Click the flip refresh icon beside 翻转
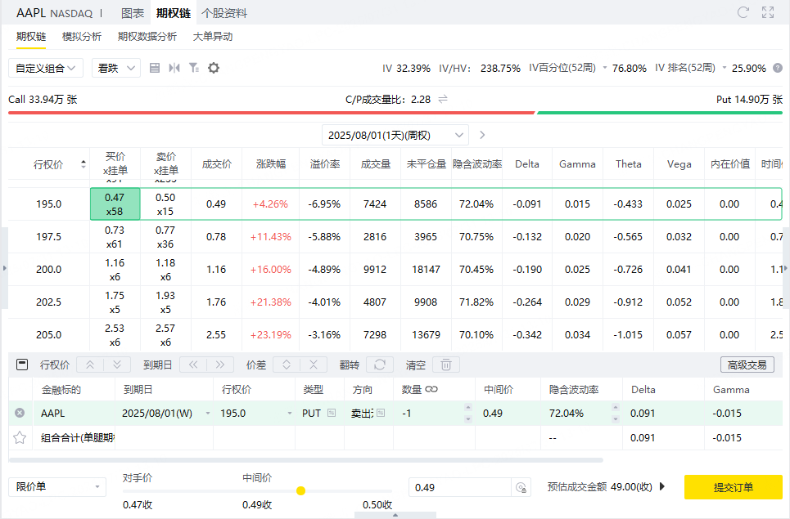790x519 pixels. (x=380, y=365)
